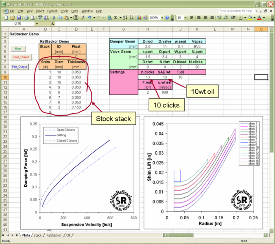Apply the red Font Color A

click(259, 18)
